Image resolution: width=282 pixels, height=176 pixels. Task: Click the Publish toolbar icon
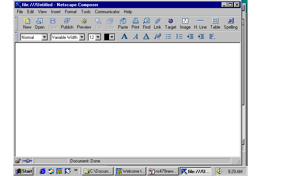tap(67, 23)
